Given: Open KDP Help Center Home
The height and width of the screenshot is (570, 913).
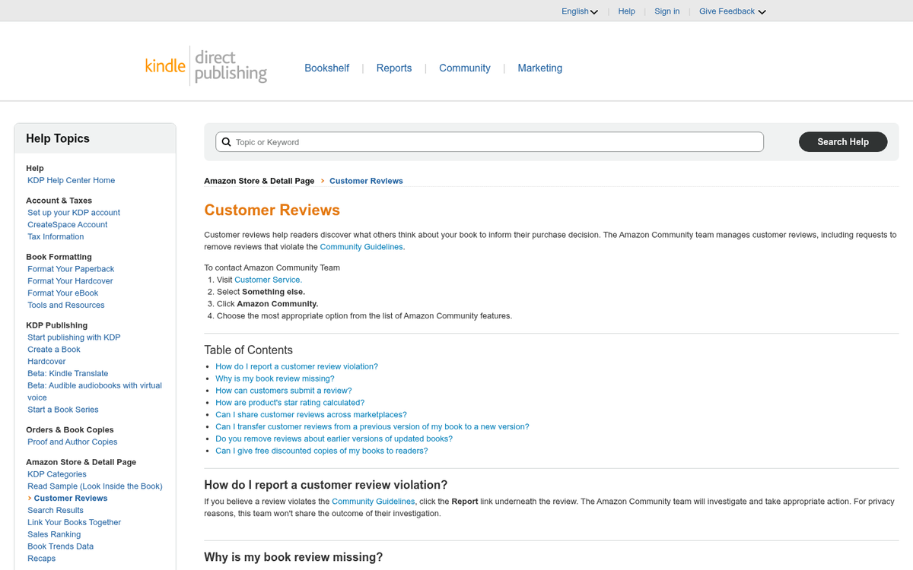Looking at the screenshot, I should pyautogui.click(x=71, y=180).
